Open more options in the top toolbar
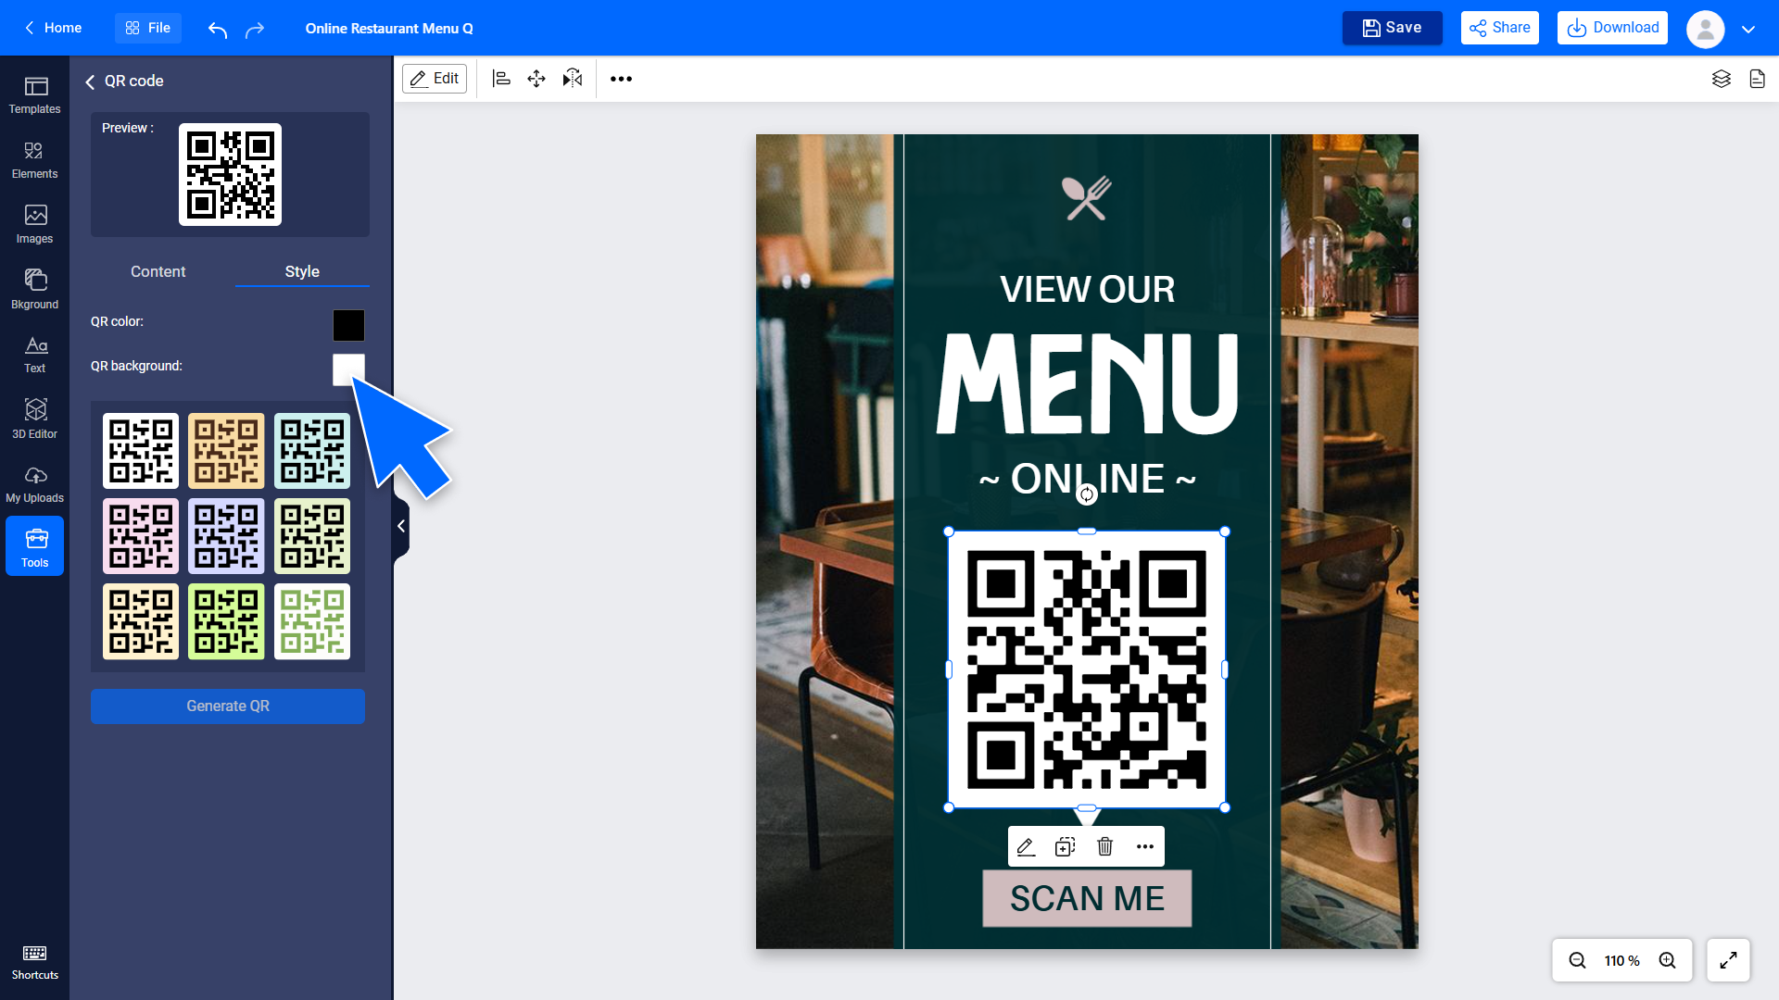Viewport: 1779px width, 1000px height. 621,79
